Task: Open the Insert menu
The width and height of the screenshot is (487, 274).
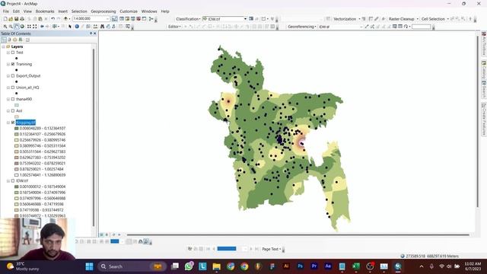Action: point(62,11)
